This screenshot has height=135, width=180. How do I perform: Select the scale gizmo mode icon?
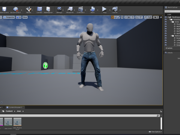(x=118, y=17)
